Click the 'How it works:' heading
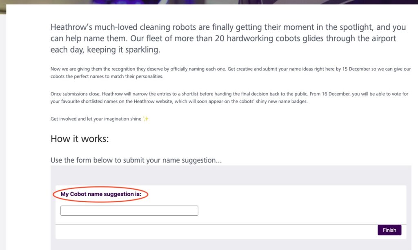This screenshot has width=418, height=250. click(80, 139)
